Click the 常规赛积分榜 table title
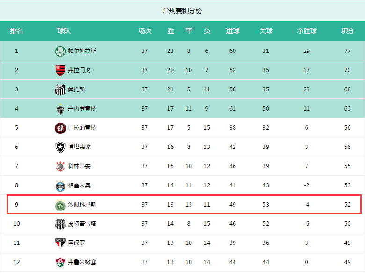 pos(182,11)
